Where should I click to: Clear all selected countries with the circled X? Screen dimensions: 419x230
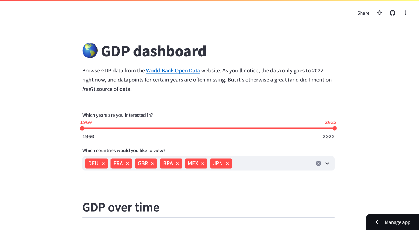click(318, 163)
